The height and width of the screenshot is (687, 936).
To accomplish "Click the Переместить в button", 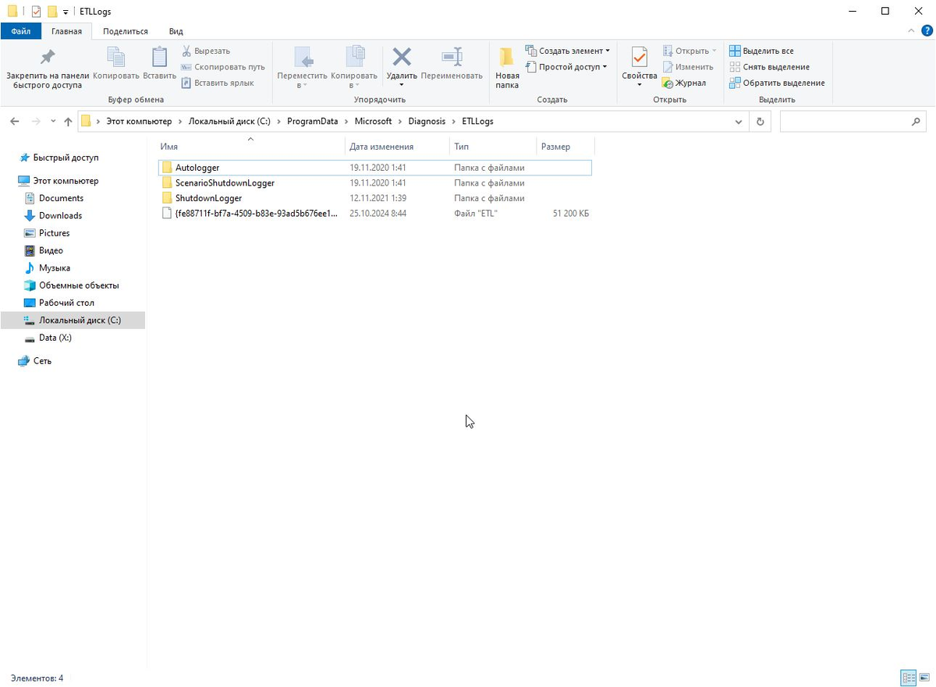I will click(302, 68).
